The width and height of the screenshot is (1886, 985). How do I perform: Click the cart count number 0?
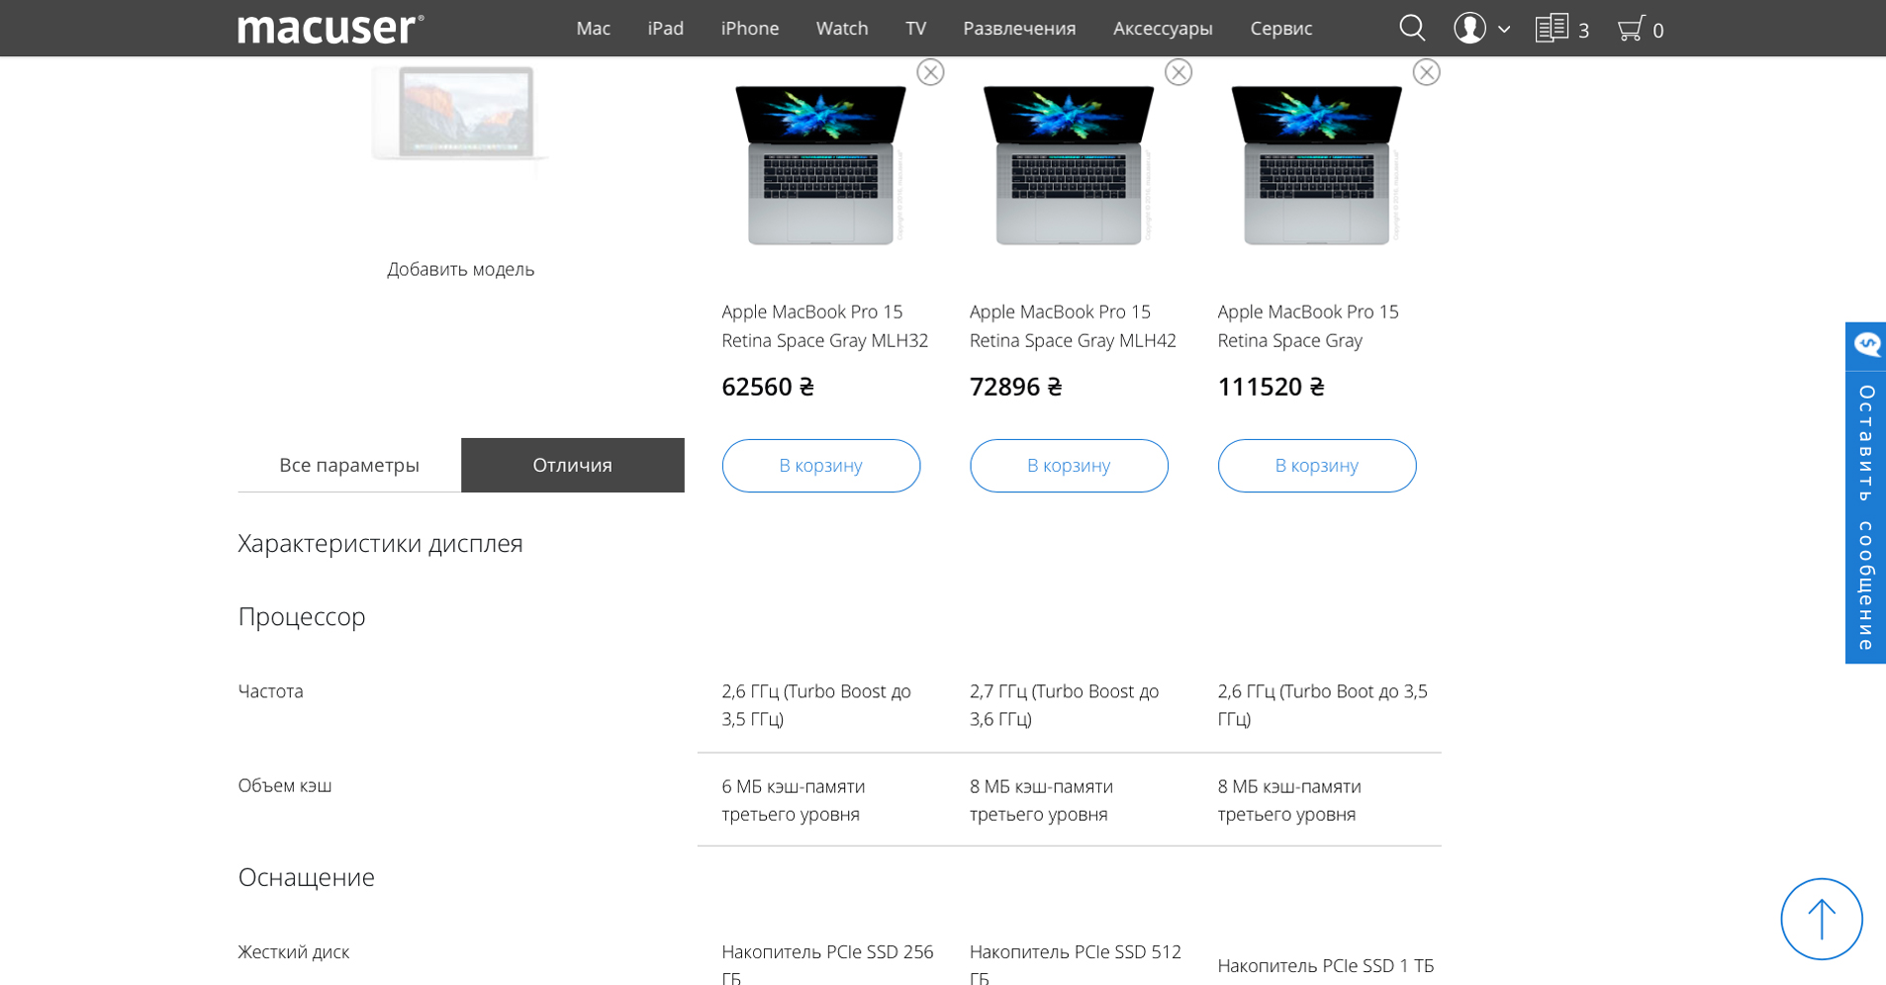click(x=1658, y=31)
